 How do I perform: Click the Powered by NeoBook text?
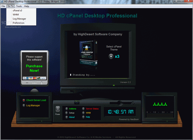(x=129, y=119)
